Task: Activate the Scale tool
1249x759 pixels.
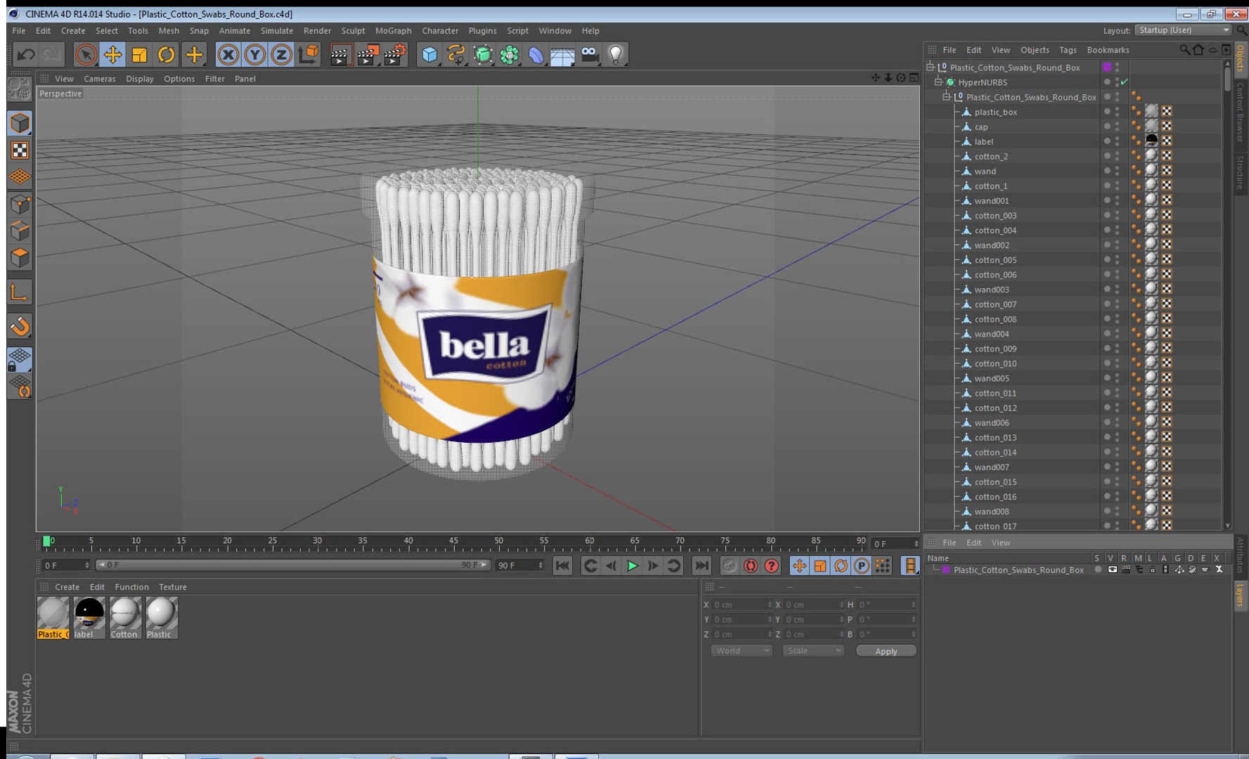Action: coord(139,54)
